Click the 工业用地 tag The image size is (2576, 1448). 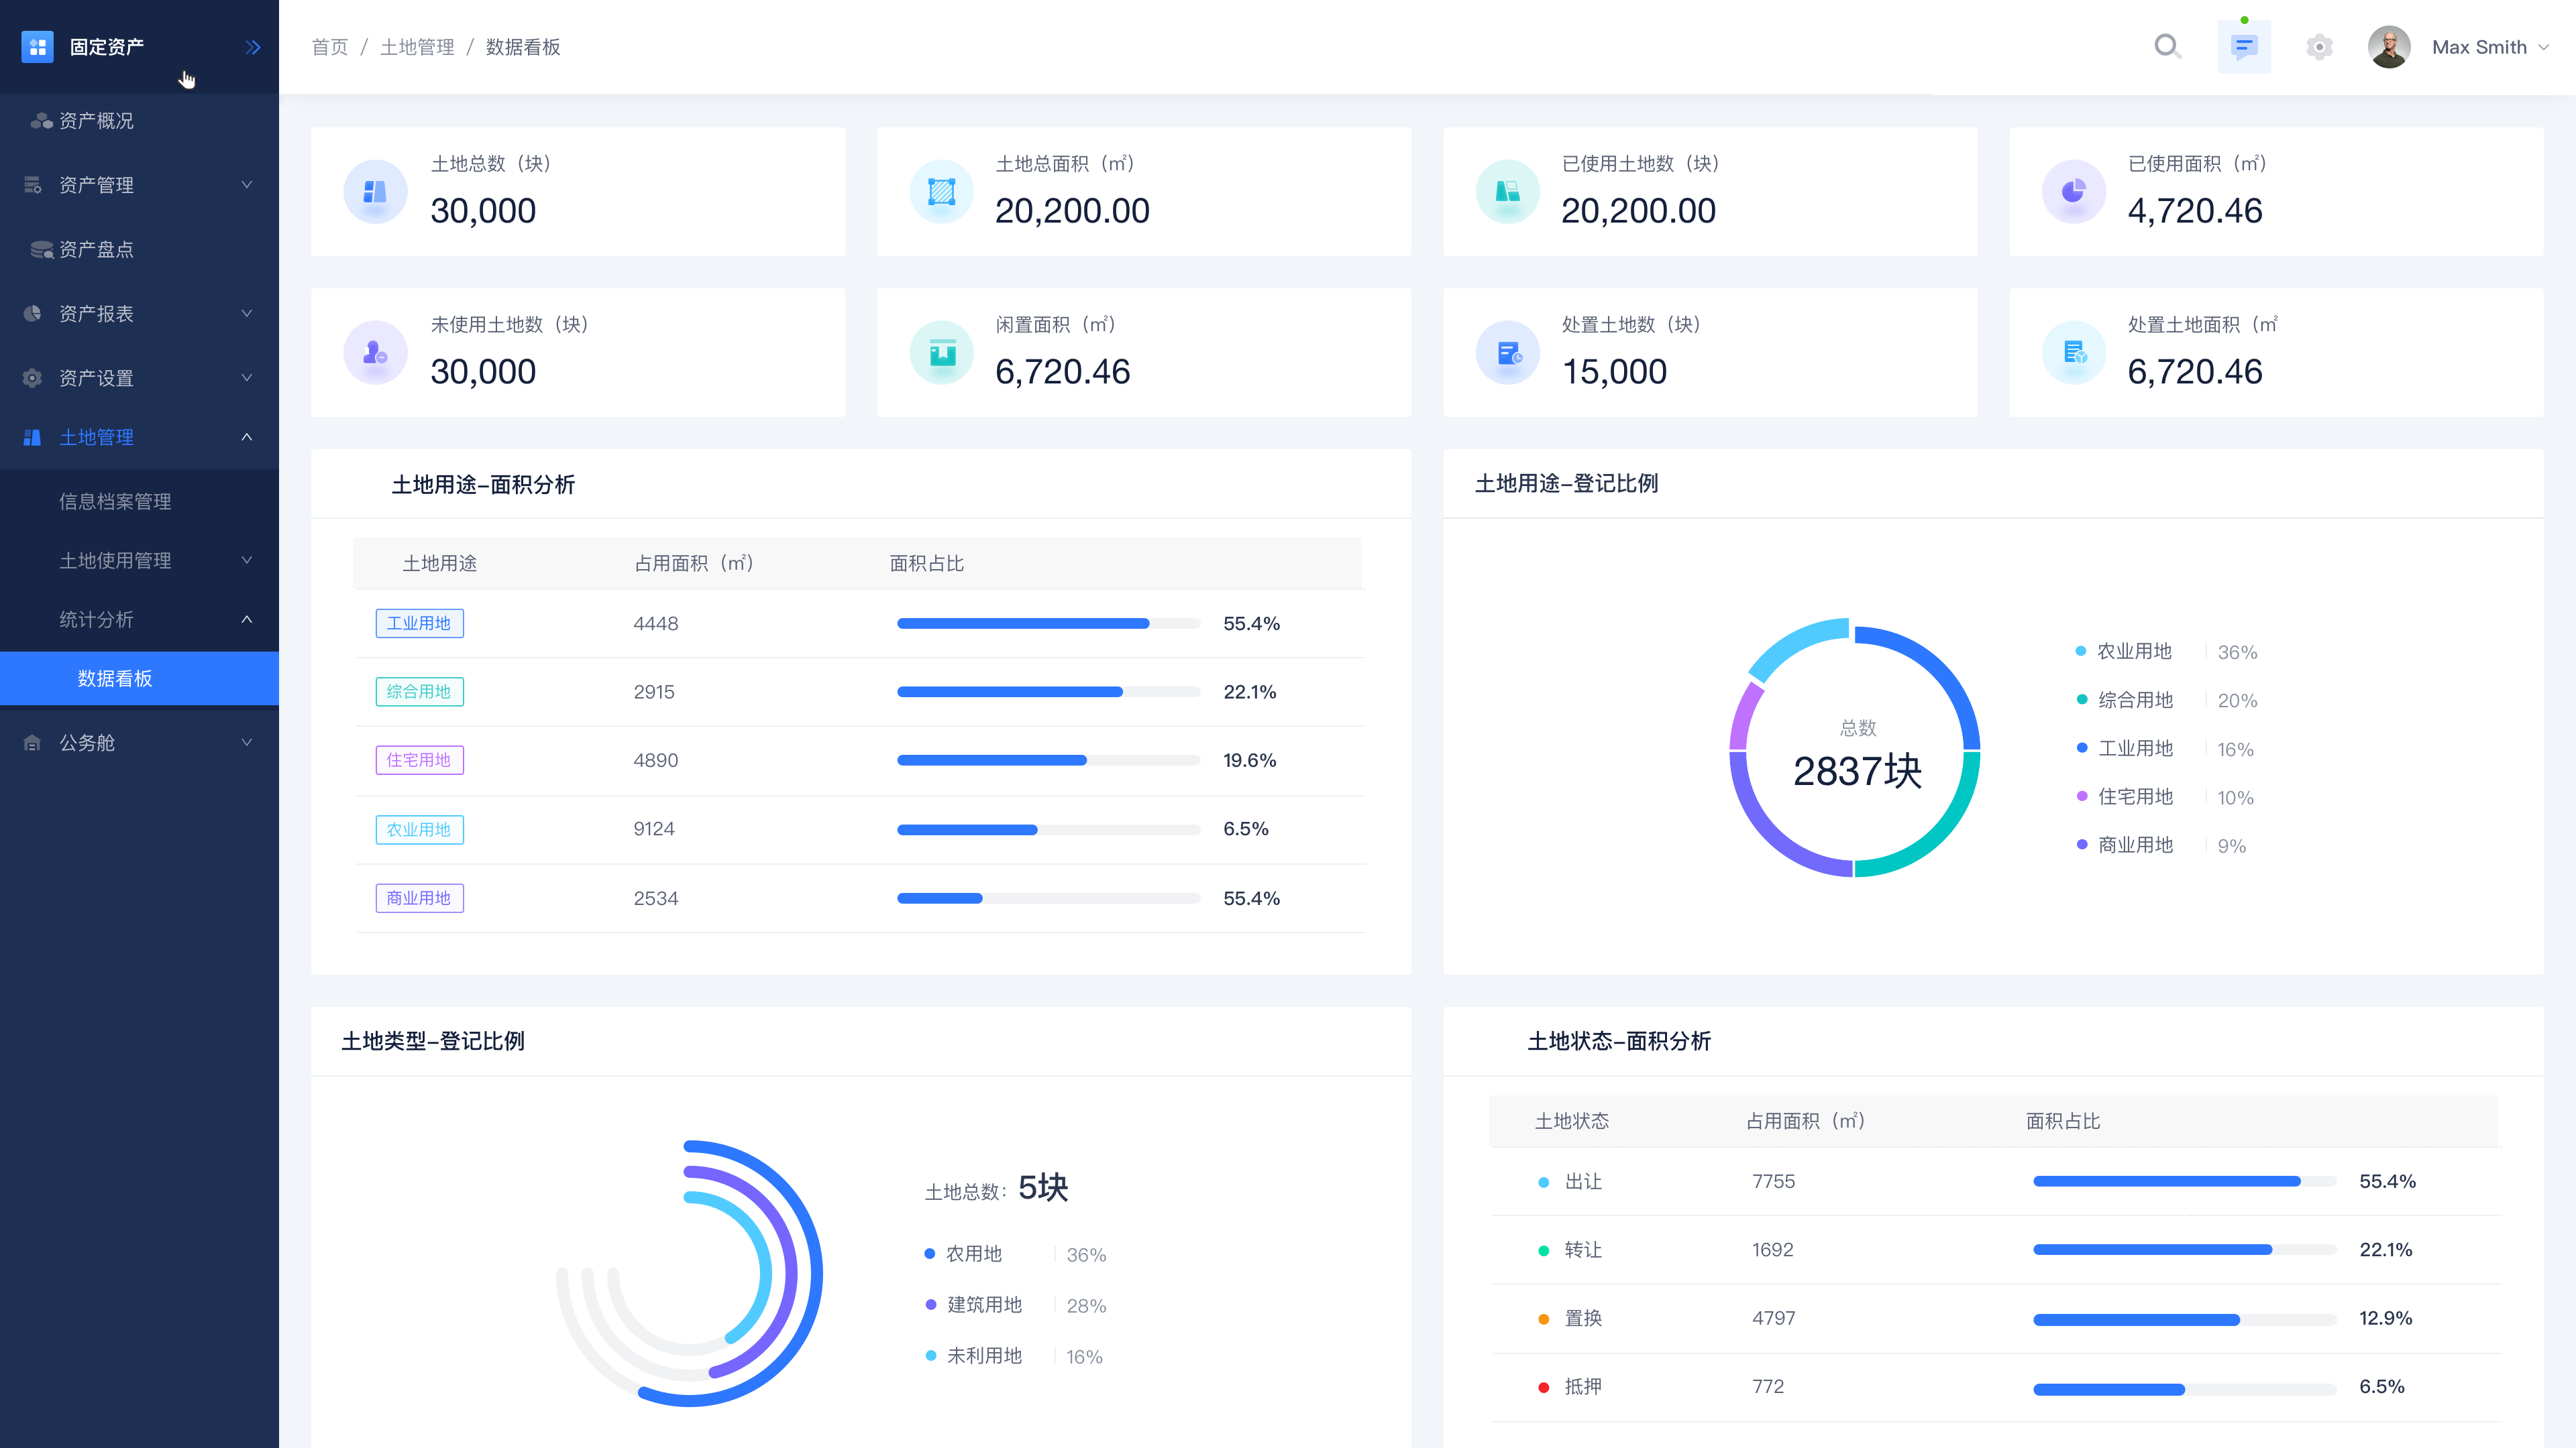pyautogui.click(x=419, y=623)
